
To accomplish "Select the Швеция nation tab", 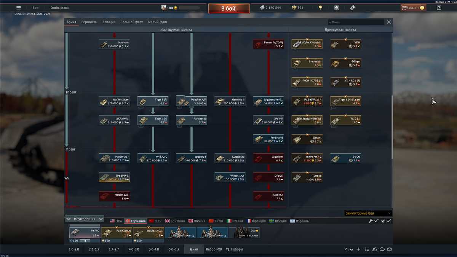I will pos(278,221).
